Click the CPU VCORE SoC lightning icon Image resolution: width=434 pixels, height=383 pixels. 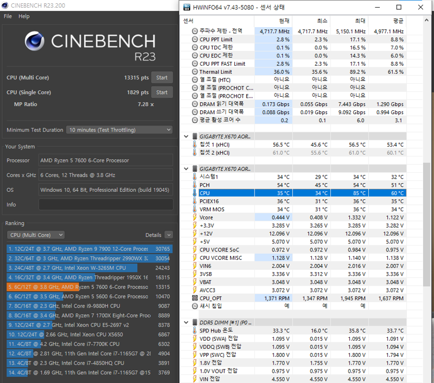195,250
